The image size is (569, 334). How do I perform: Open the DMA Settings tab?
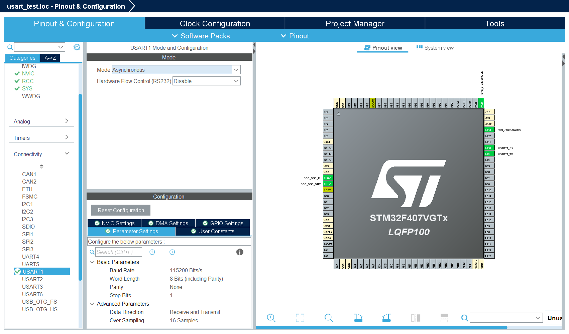(168, 223)
